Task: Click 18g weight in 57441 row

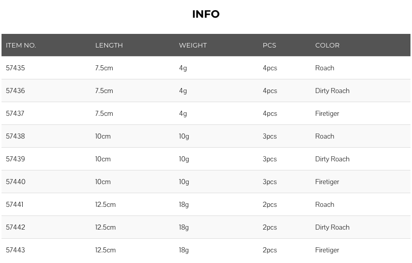Action: coord(184,205)
